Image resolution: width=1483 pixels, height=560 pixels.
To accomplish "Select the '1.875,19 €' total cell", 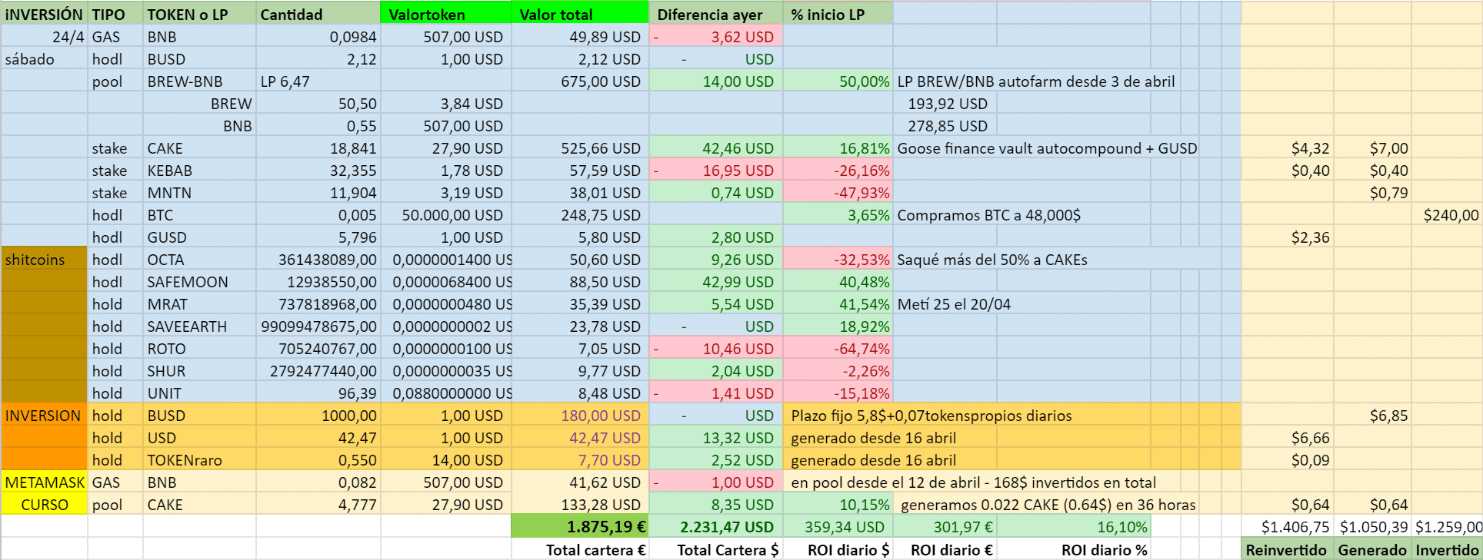I will 580,526.
